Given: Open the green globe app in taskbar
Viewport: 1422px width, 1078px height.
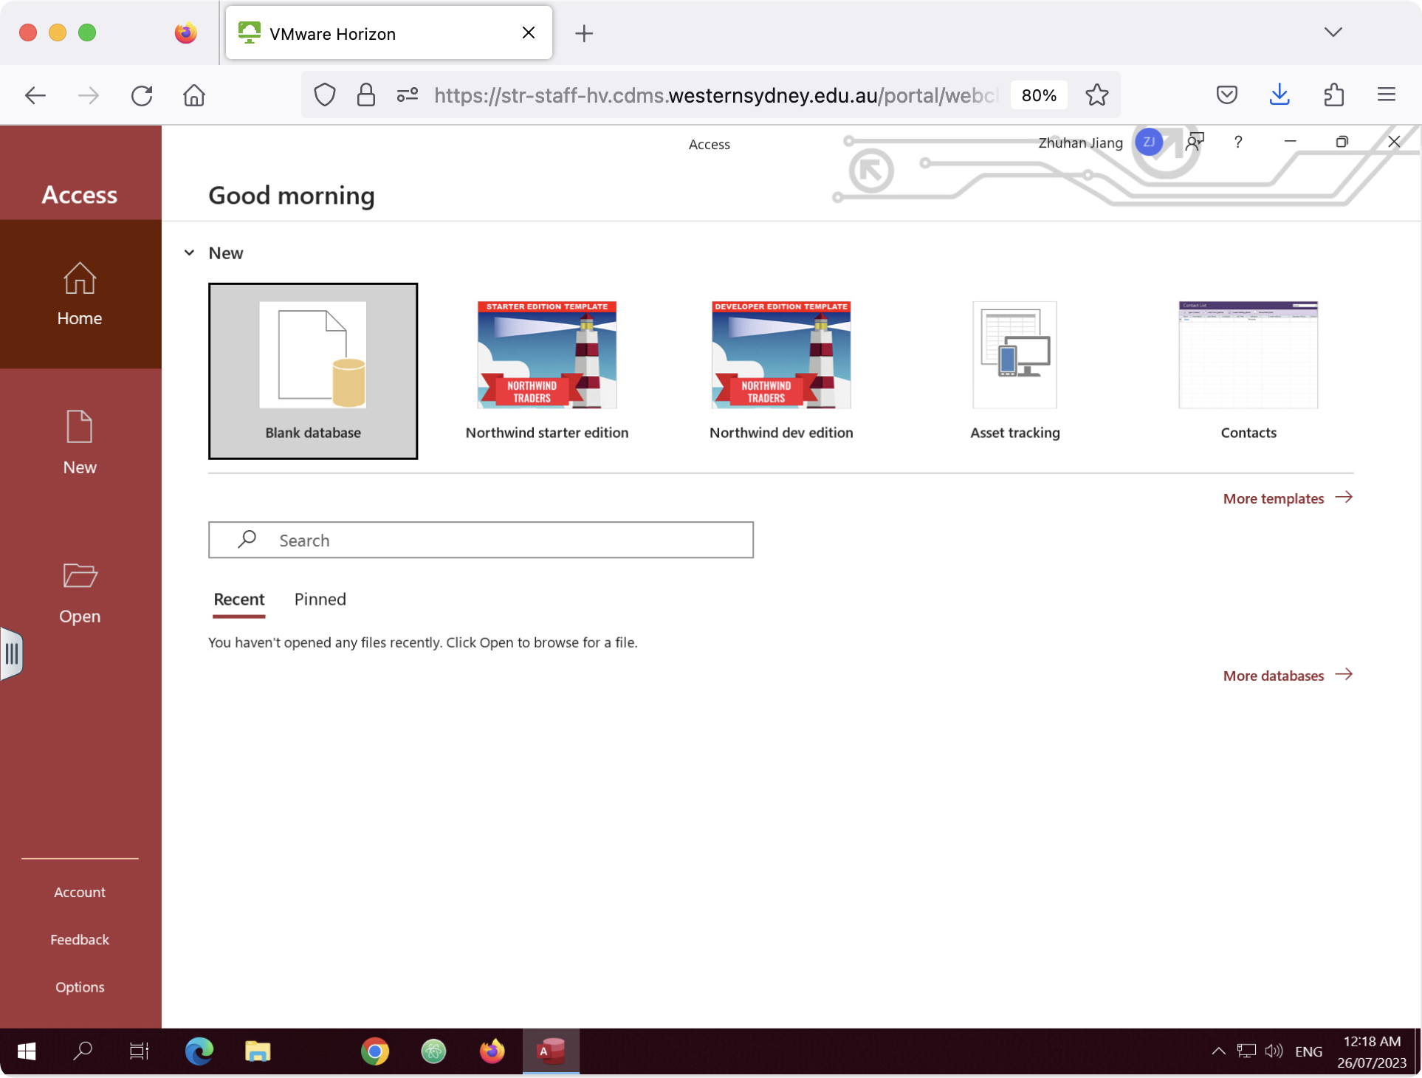Looking at the screenshot, I should click(x=434, y=1051).
